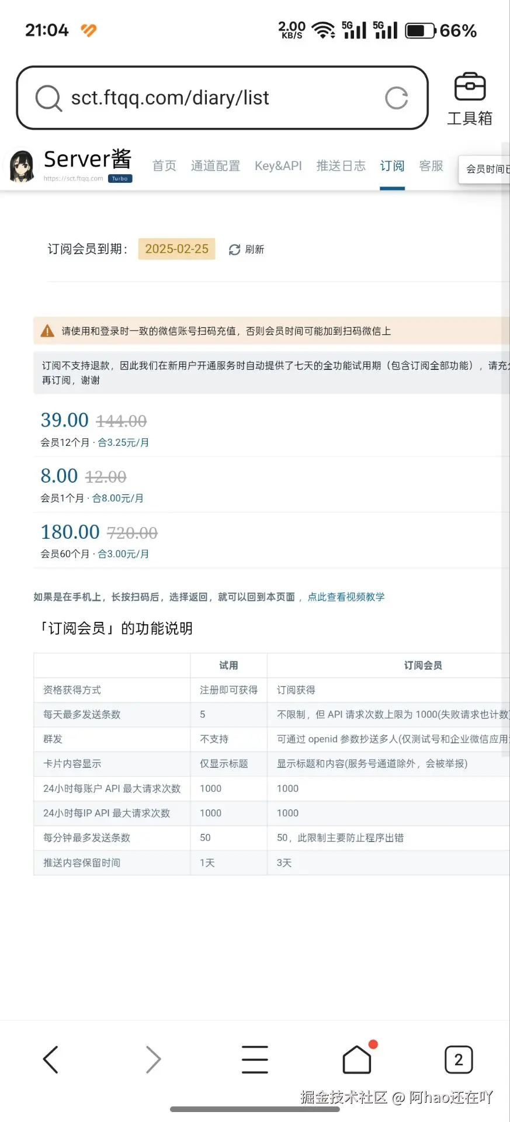Select the 订阅 tab
The height and width of the screenshot is (1122, 510).
coord(392,166)
